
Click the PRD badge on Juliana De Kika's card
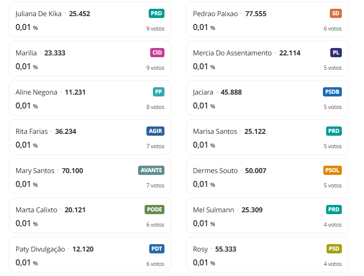click(x=157, y=13)
